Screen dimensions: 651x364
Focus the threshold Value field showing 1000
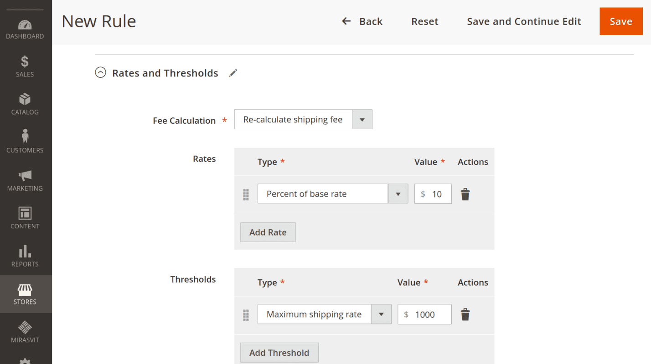tap(424, 314)
